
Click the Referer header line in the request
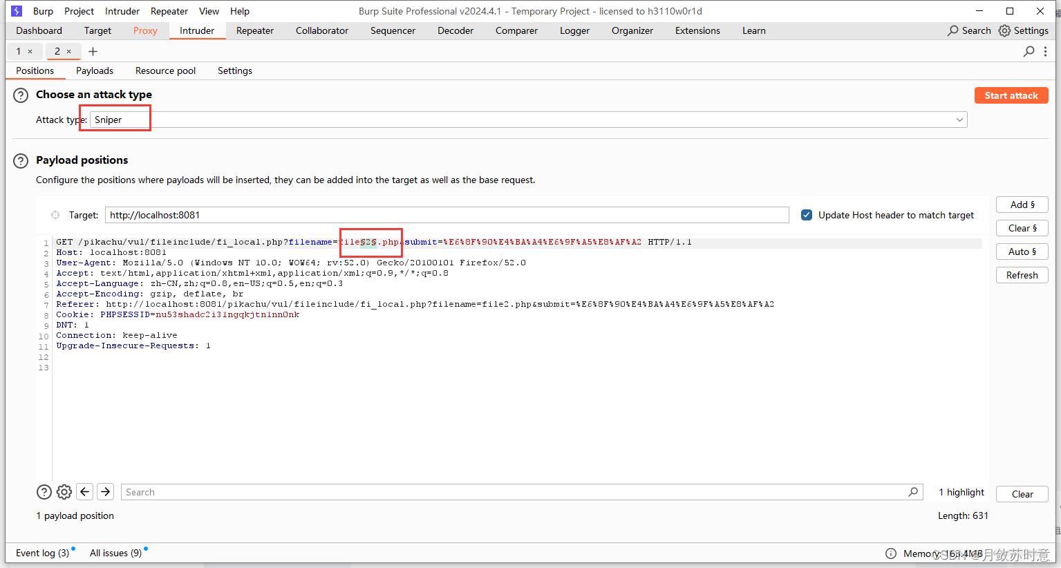point(415,304)
